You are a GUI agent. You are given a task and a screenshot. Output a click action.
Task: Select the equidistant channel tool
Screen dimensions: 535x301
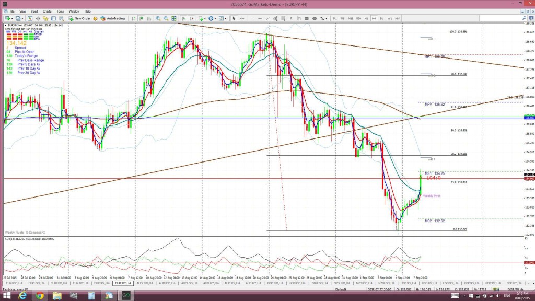[x=275, y=18]
